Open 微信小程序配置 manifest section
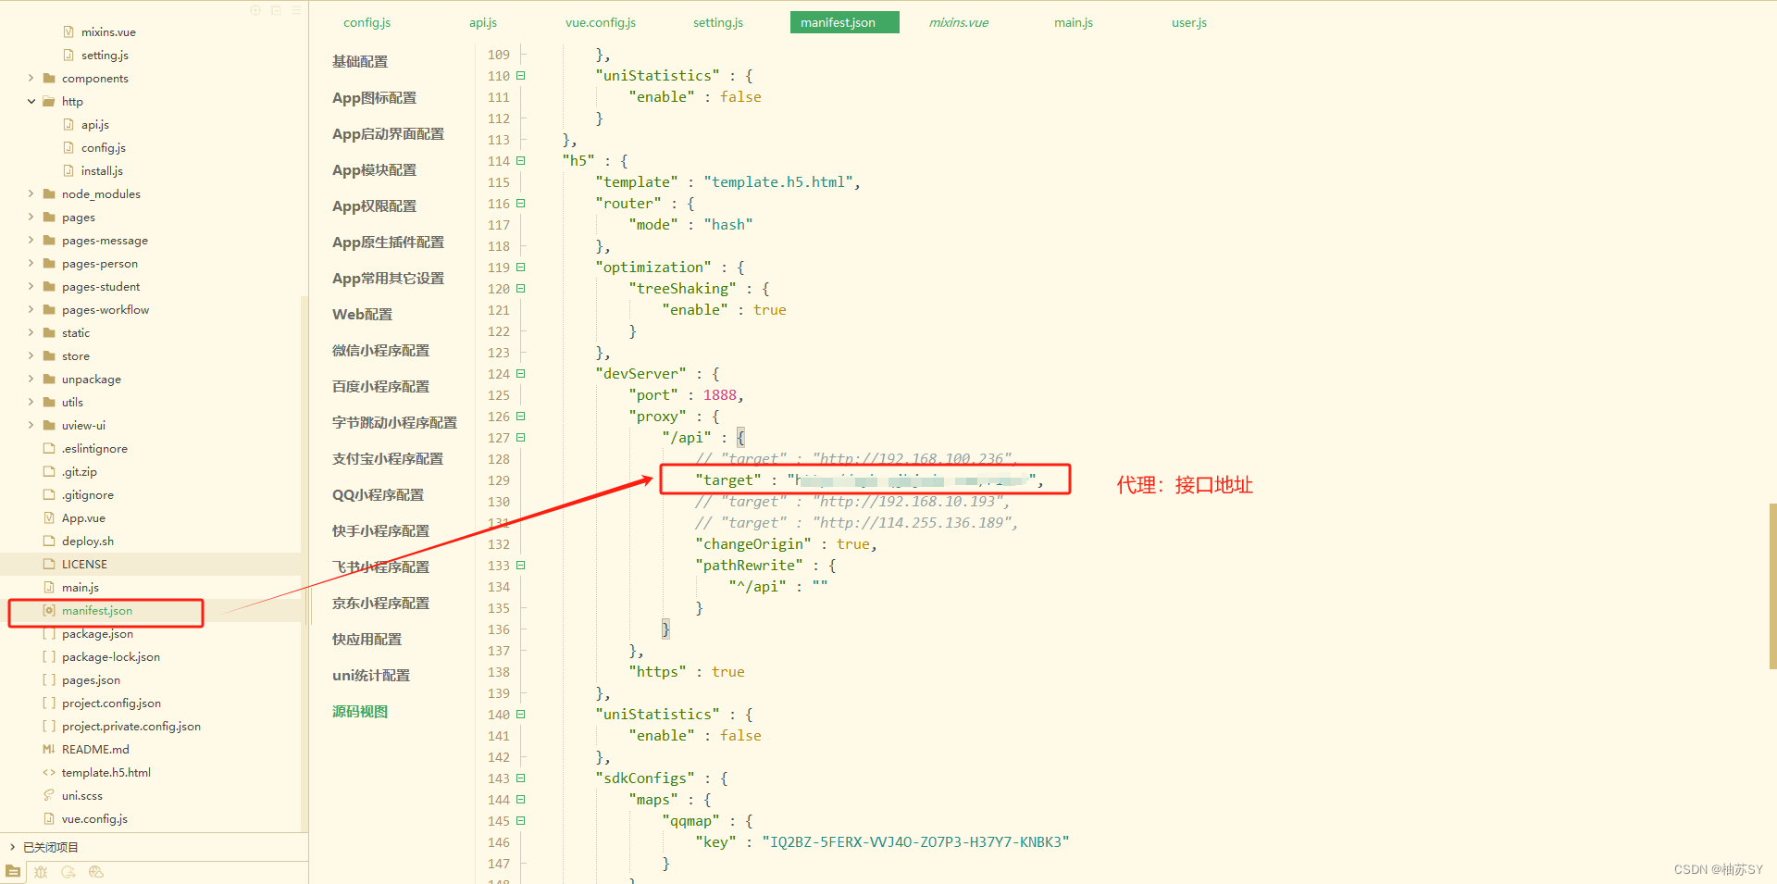The image size is (1777, 884). point(380,350)
